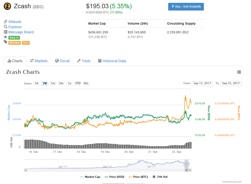This screenshot has height=184, width=251.
Task: Open the Explorer link
Action: point(15,27)
